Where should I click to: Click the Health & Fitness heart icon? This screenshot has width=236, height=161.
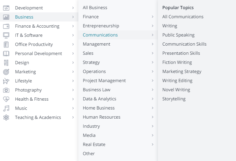click(x=6, y=99)
